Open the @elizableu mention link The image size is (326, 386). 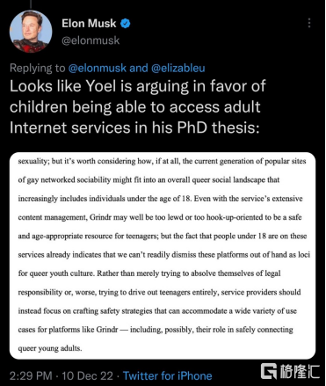[x=177, y=68]
